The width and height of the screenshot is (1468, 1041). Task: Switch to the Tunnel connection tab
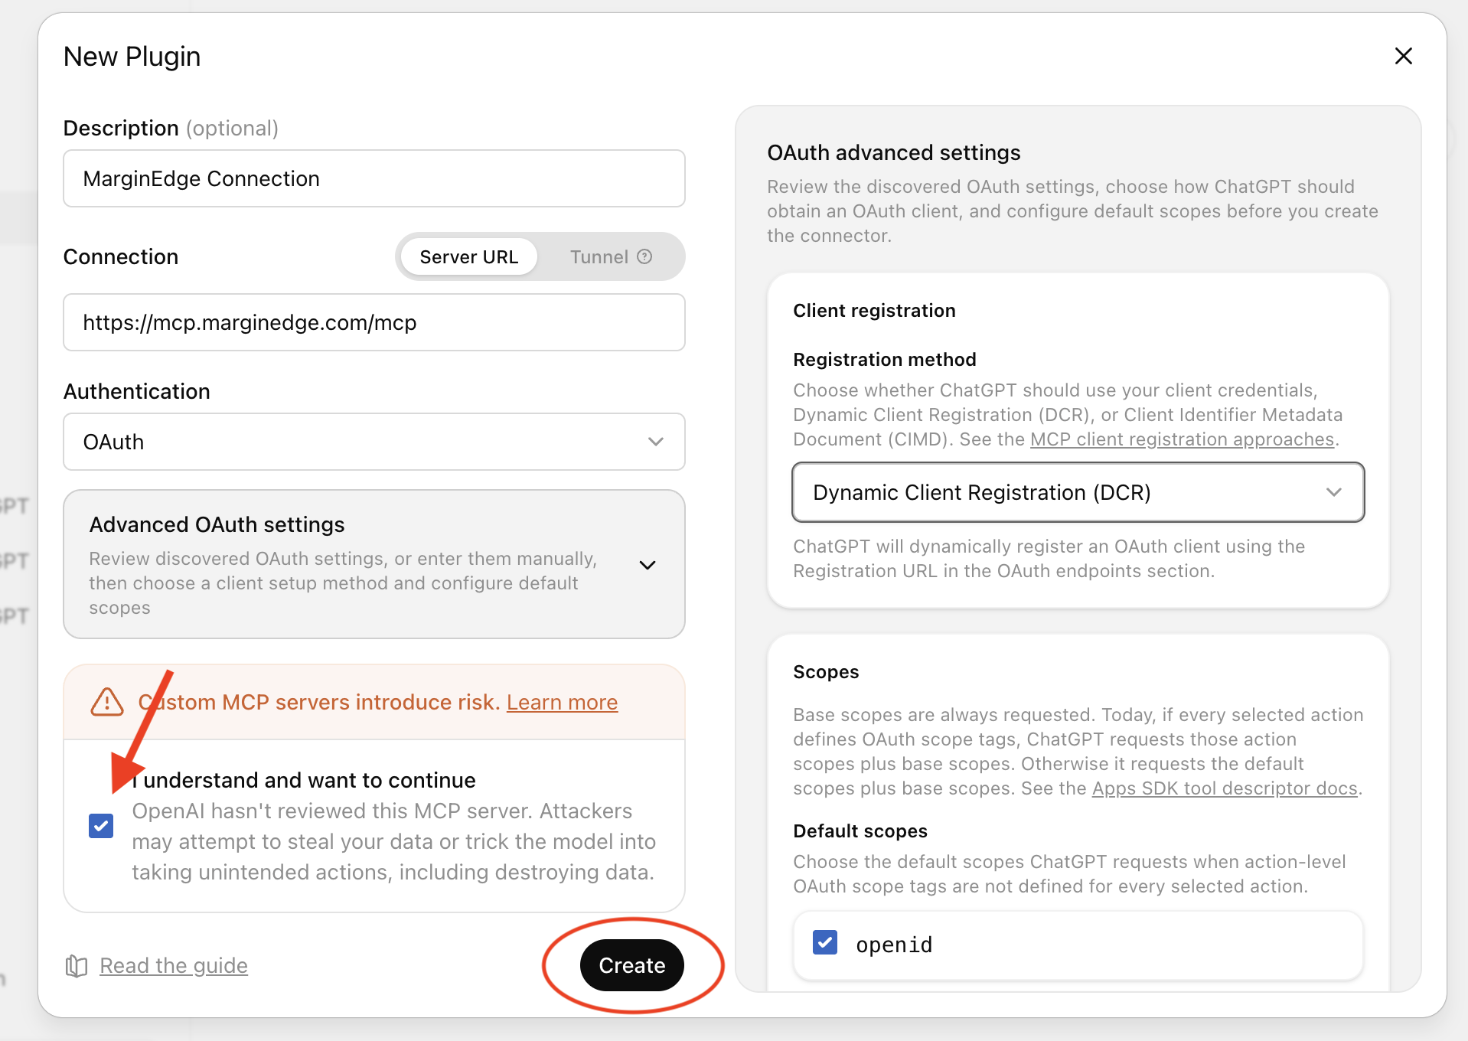point(611,256)
